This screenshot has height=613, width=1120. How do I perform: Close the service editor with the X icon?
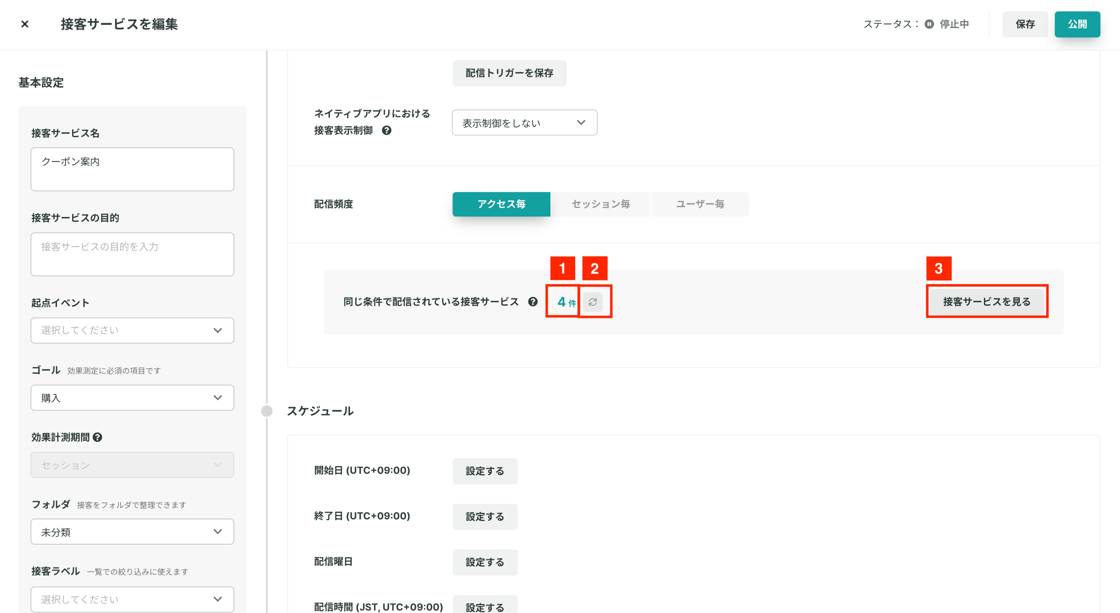click(x=25, y=24)
